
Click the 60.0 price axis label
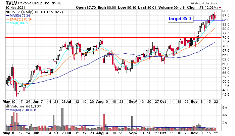click(226, 64)
